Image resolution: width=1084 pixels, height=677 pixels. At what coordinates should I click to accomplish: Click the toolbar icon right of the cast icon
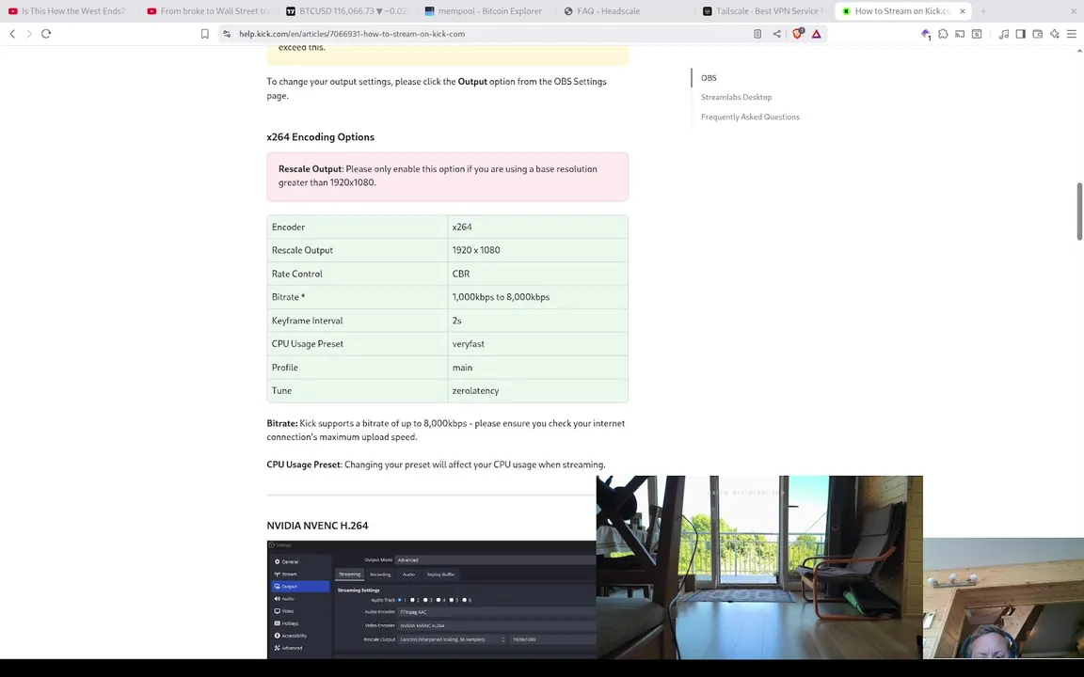(x=977, y=34)
